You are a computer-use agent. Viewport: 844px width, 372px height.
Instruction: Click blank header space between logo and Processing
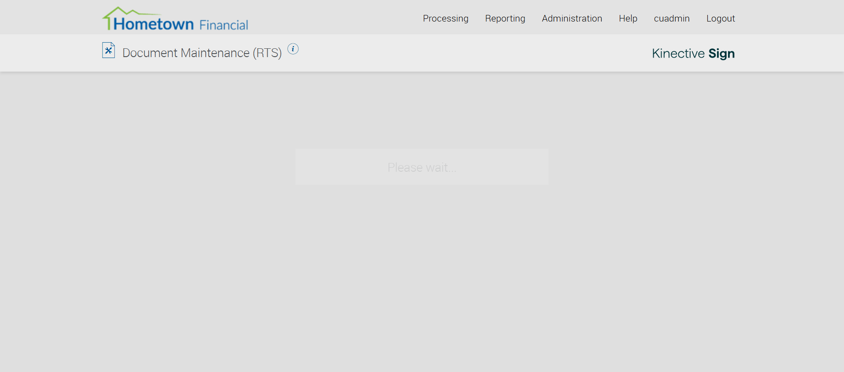tap(334, 18)
